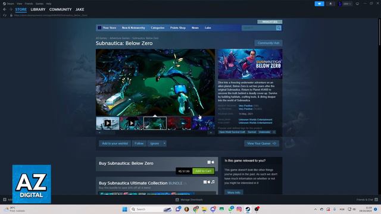Click the thumbnail strip scrollbar

(155, 133)
